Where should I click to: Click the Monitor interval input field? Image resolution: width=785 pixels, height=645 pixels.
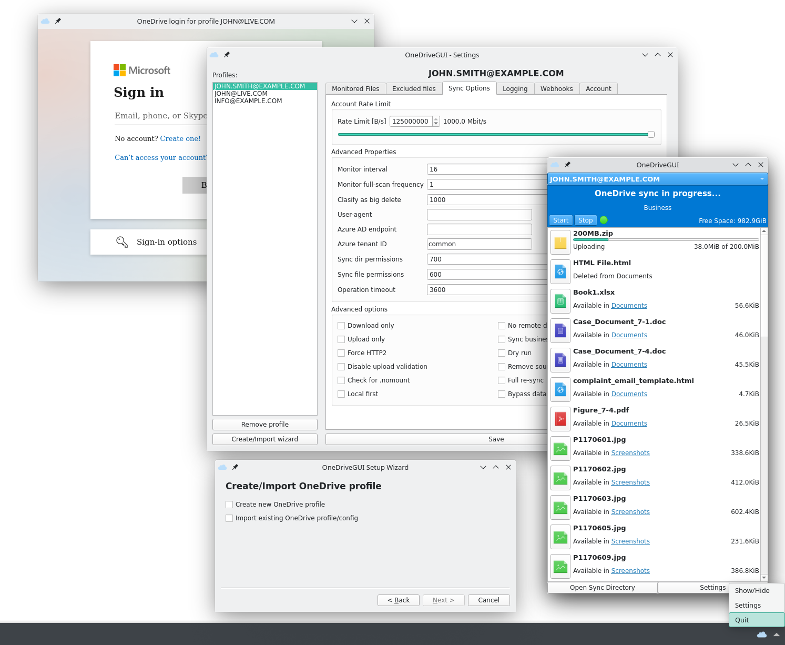pos(487,169)
